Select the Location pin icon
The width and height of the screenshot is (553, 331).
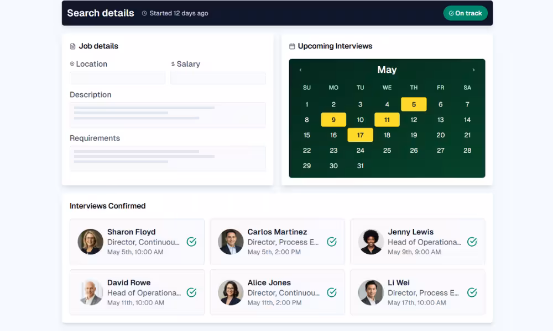72,63
